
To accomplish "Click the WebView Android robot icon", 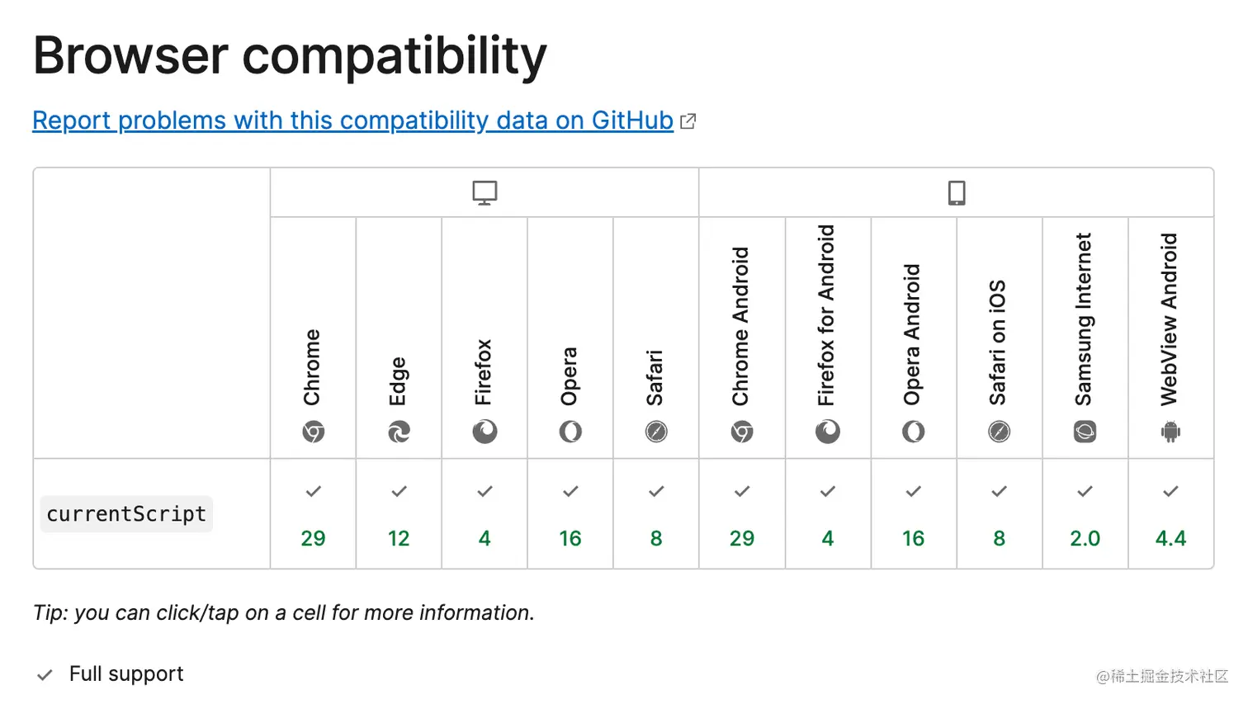I will coord(1170,432).
